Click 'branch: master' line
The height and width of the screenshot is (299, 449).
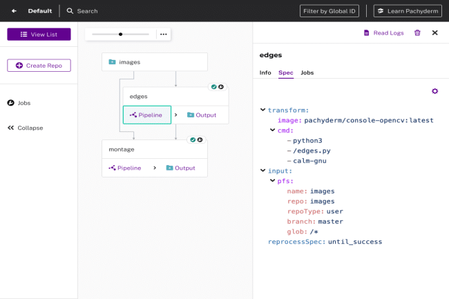tap(315, 222)
